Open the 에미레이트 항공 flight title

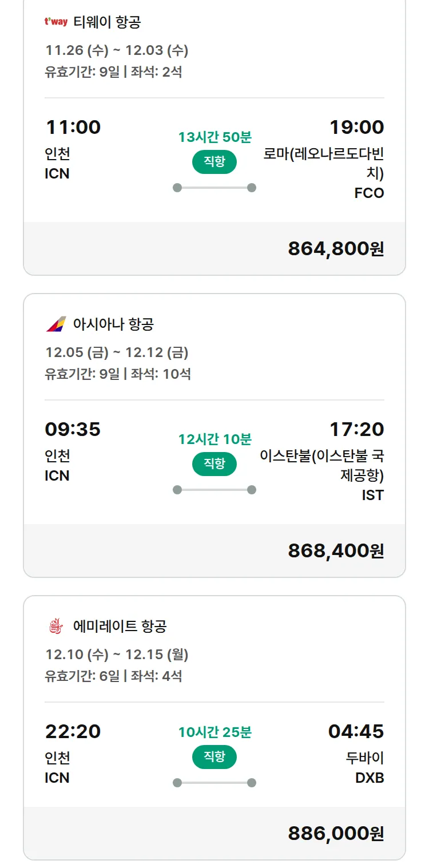pyautogui.click(x=120, y=627)
